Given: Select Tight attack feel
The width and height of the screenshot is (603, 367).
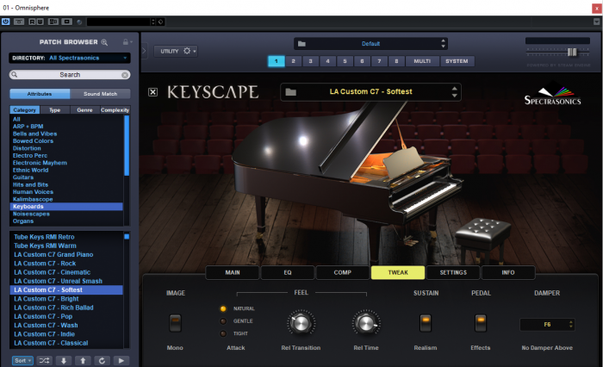Looking at the screenshot, I should [x=223, y=333].
